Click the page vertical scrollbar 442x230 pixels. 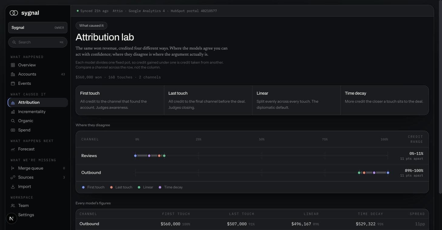pos(440,97)
